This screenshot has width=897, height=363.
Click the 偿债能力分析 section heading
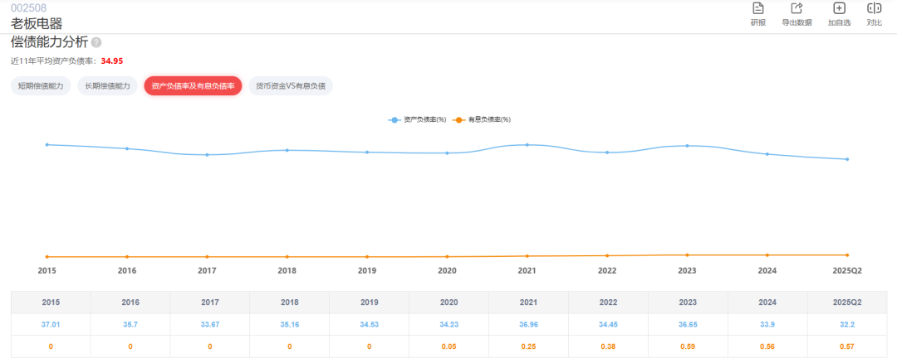[x=50, y=42]
